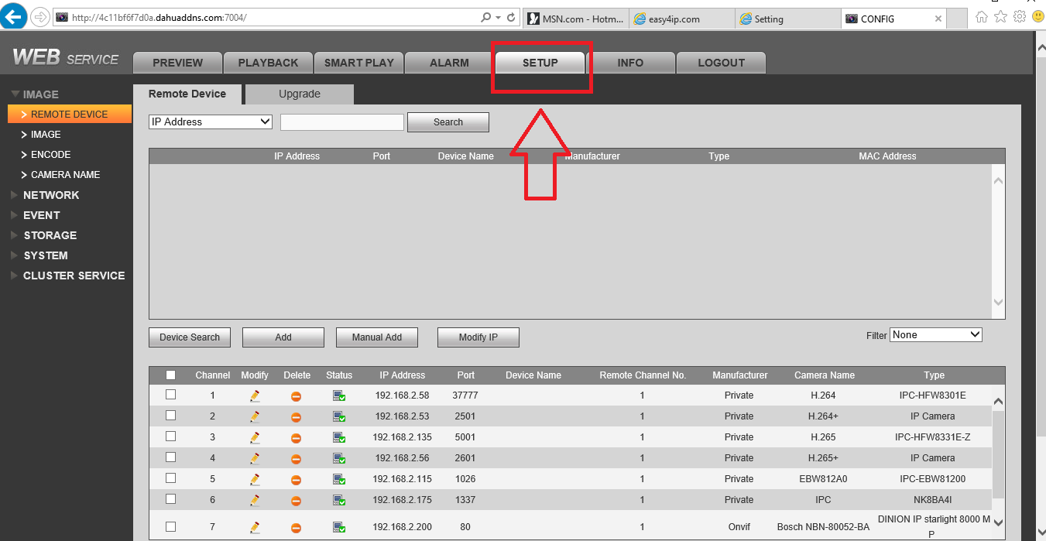Click the browser refresh icon
The height and width of the screenshot is (541, 1046).
point(511,17)
